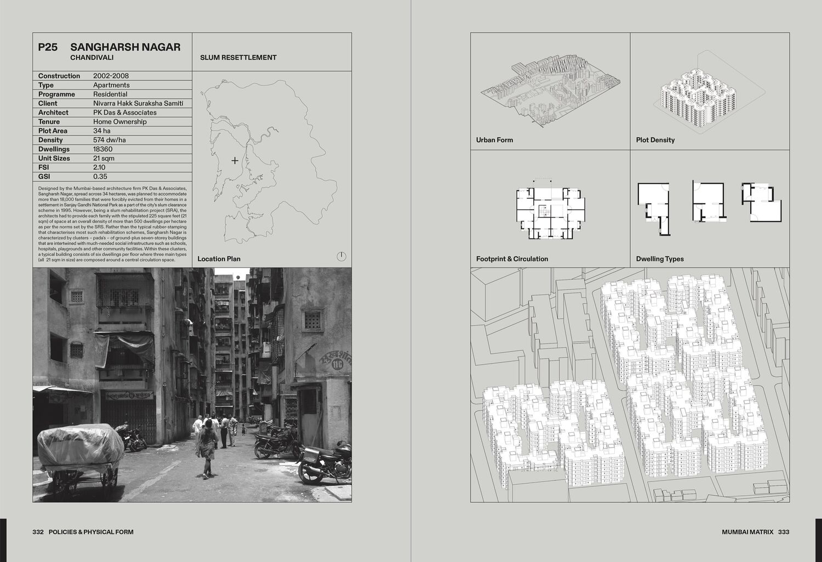Image resolution: width=822 pixels, height=562 pixels.
Task: Click the Location Plan caption
Action: pos(219,259)
